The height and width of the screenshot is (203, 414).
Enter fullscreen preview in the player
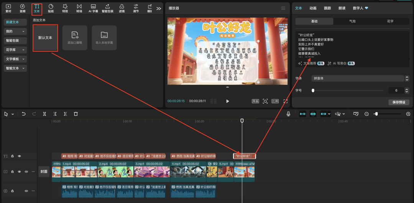coord(286,101)
